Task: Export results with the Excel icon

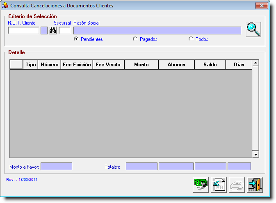Action: click(x=219, y=185)
